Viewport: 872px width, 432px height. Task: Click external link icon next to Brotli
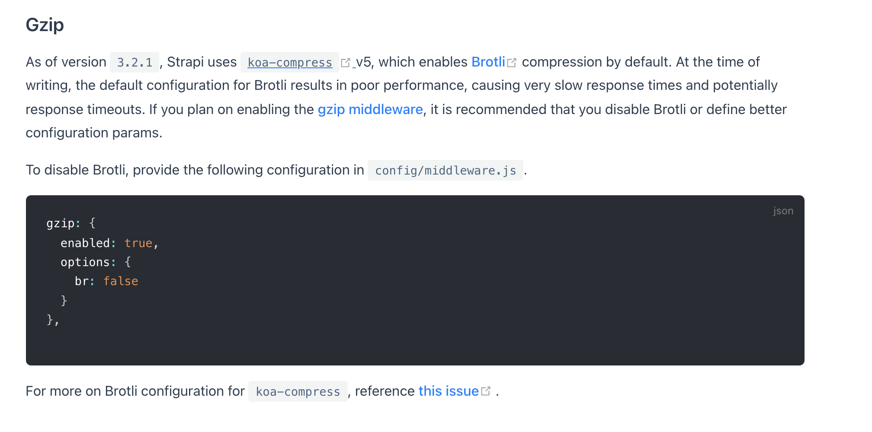(512, 63)
